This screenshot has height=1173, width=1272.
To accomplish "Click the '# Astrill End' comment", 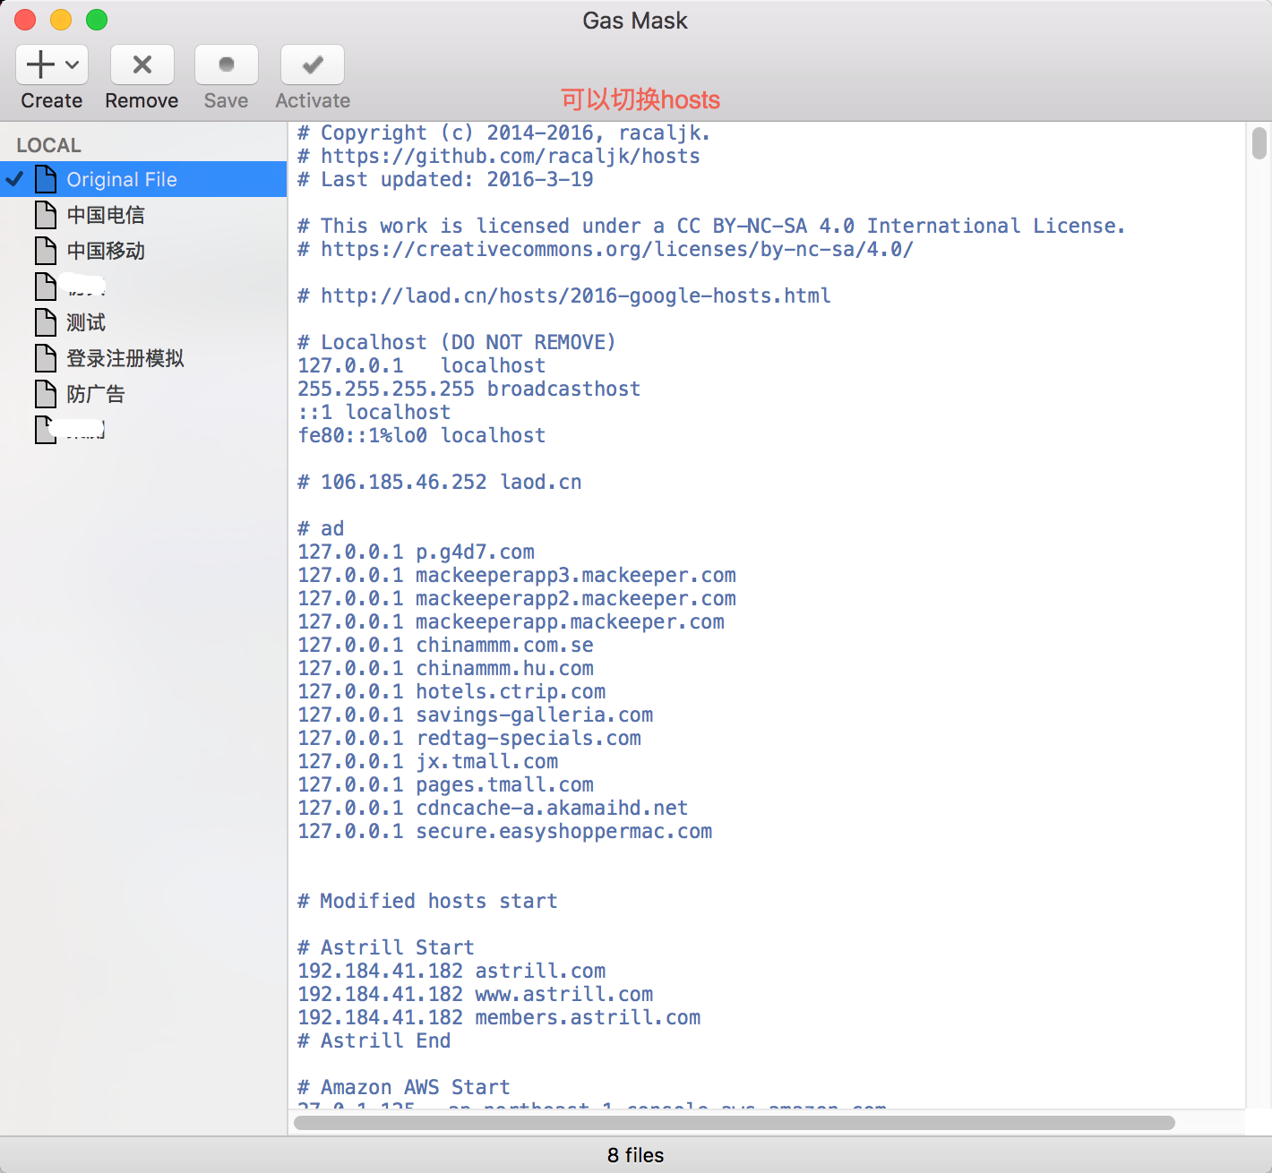I will click(374, 1040).
